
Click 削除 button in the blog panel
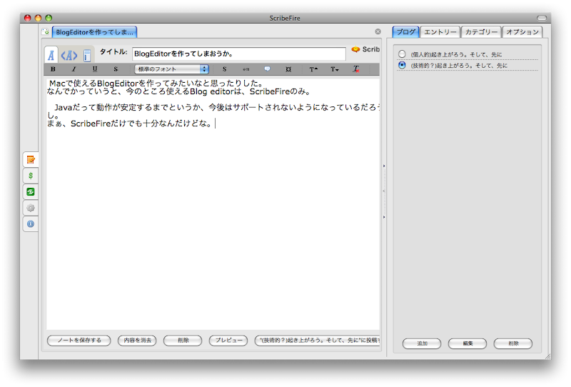[x=513, y=343]
